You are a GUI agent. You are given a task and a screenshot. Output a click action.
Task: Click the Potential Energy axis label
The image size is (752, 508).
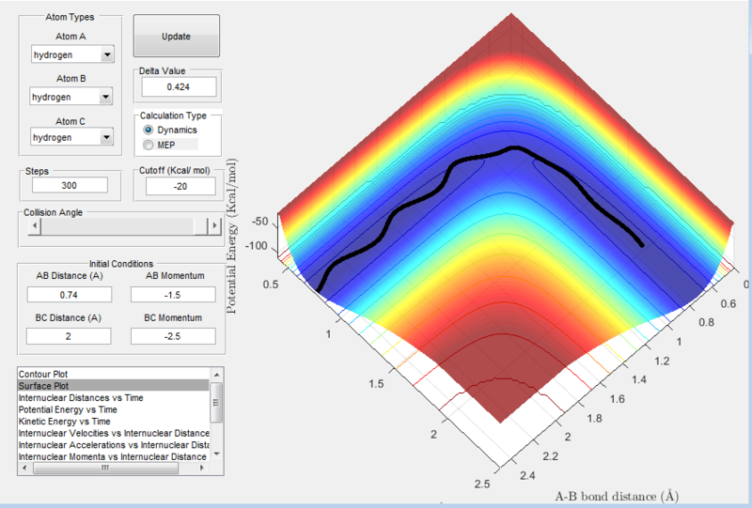click(231, 236)
